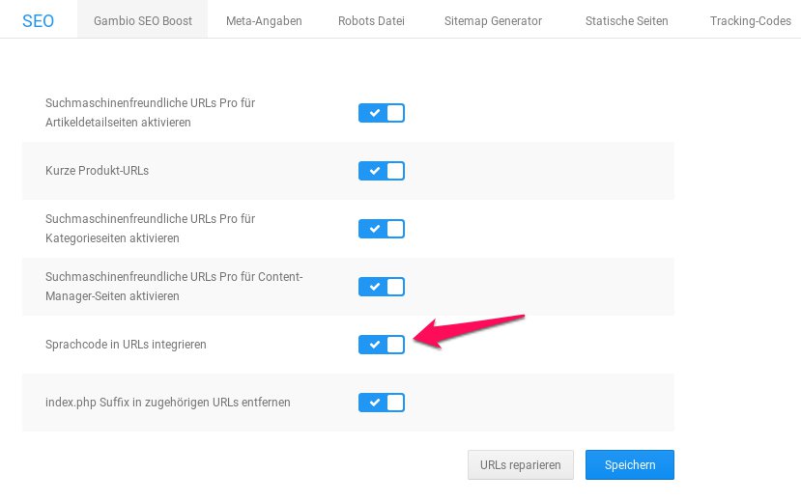Toggle index.php Suffix entfernen switch
The width and height of the screenshot is (801, 501).
tap(381, 403)
